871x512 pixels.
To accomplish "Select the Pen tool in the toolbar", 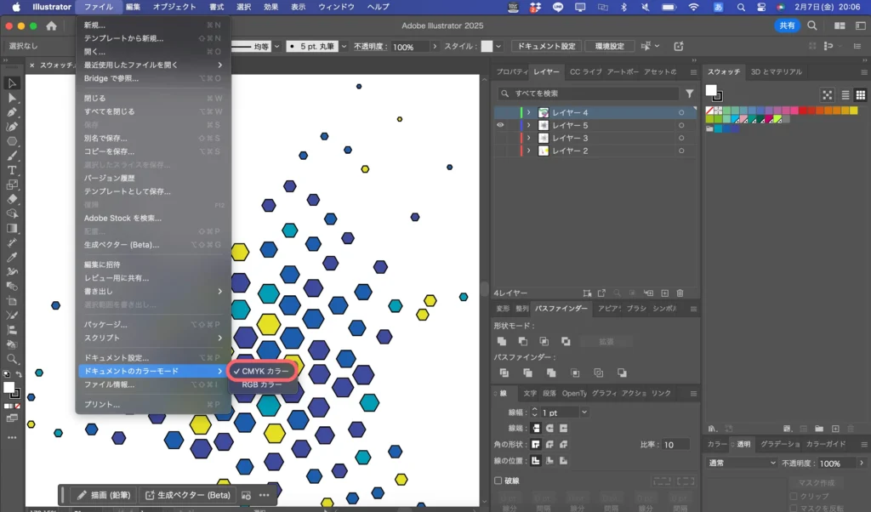I will [12, 112].
